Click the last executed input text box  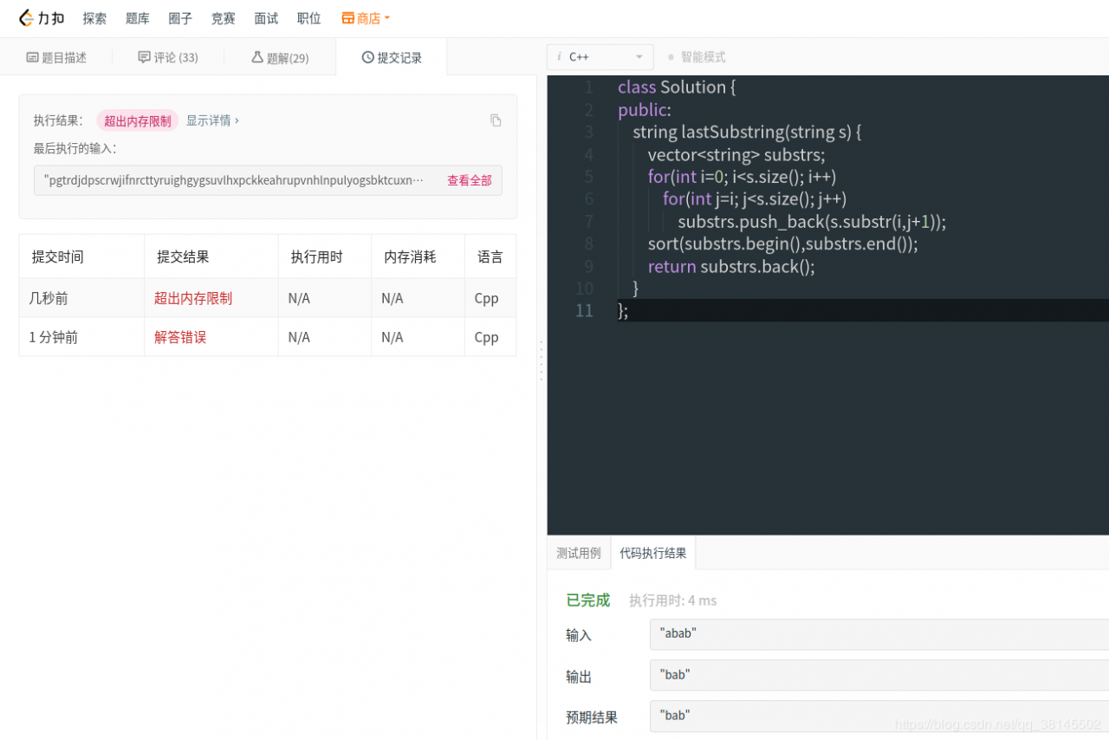[x=268, y=180]
